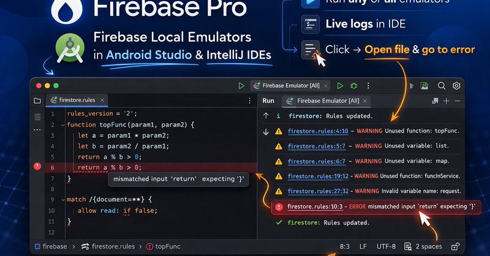Click the info 'i' icon beside first Rules updated
Screen dimensions: 490x256
pyautogui.click(x=278, y=116)
